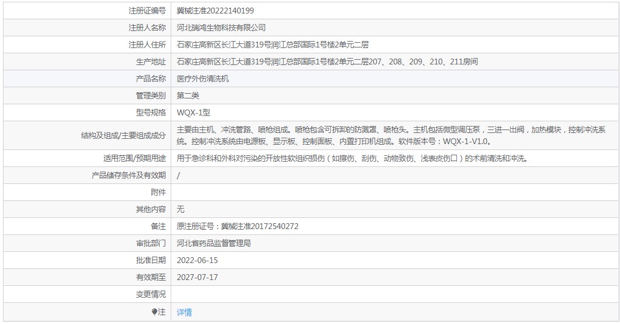Viewport: 620px width, 324px height.
Task: Click the 附件 row label
Action: coord(158,192)
